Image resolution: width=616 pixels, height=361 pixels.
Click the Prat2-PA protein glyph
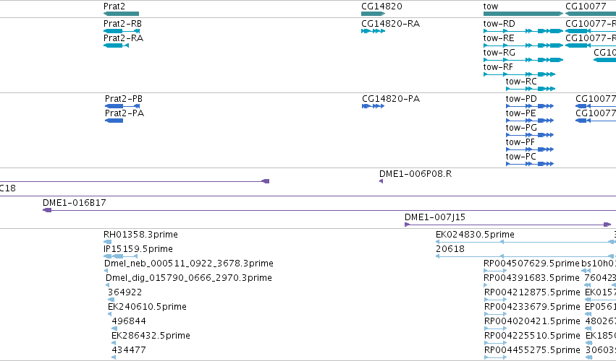(114, 121)
